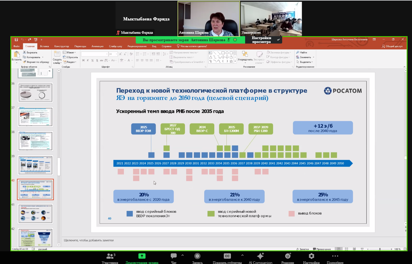This screenshot has height=264, width=412.
Task: Click the Сбросить reset slide button
Action: point(71,57)
